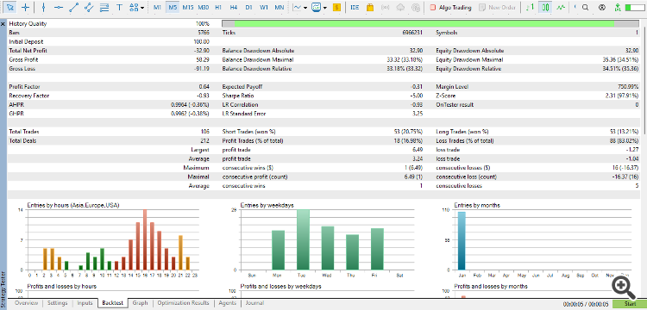The height and width of the screenshot is (310, 647).
Task: Open the indicators list icon
Action: click(297, 7)
